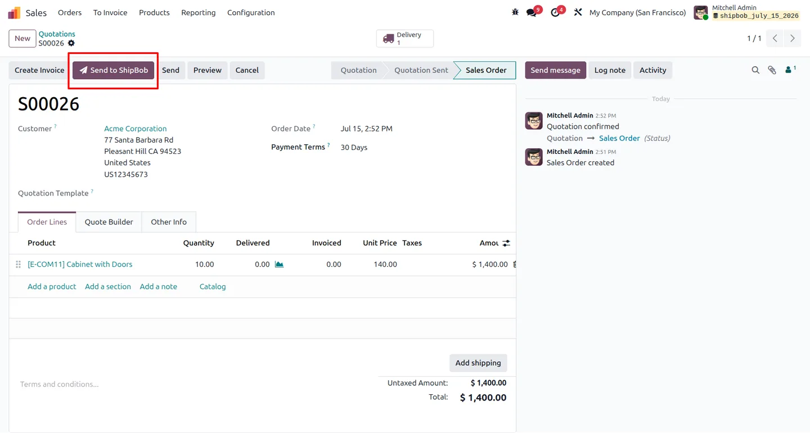Click the Quotation Sent status stage
The width and height of the screenshot is (810, 433).
coord(421,70)
